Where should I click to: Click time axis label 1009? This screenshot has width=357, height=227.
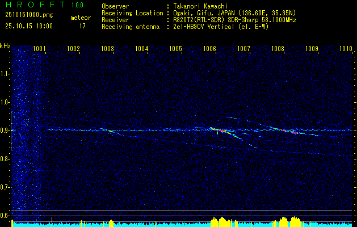tap(312, 49)
